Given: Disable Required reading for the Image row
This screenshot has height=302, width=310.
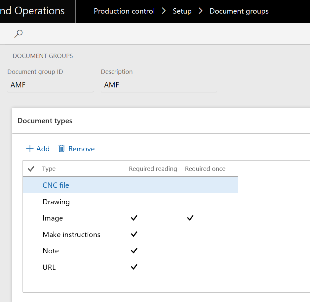Looking at the screenshot, I should (x=134, y=218).
